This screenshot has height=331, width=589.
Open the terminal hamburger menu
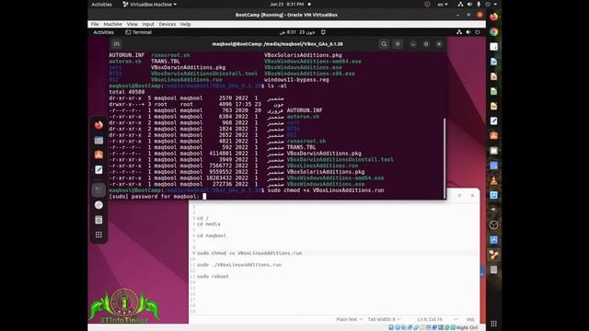[x=398, y=44]
